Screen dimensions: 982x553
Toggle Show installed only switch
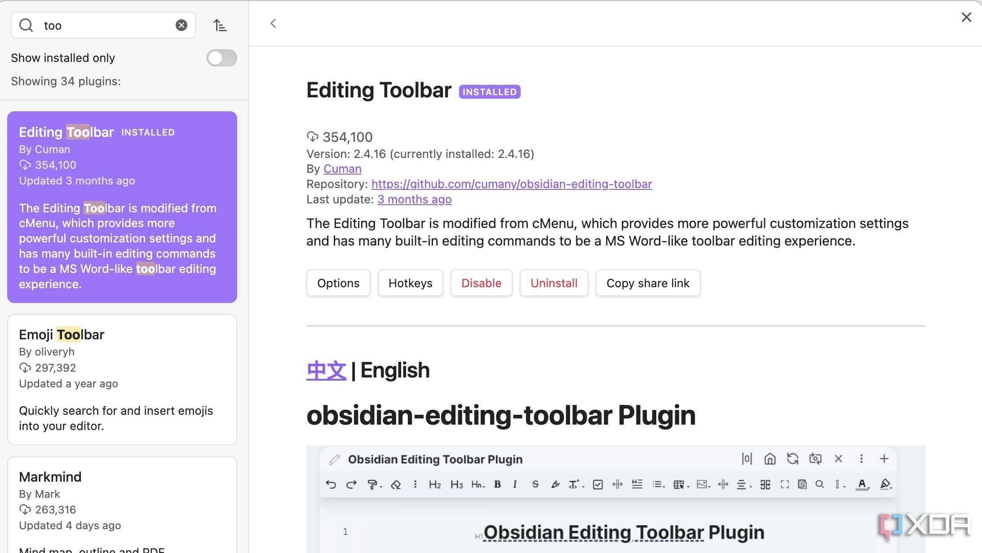pos(221,58)
